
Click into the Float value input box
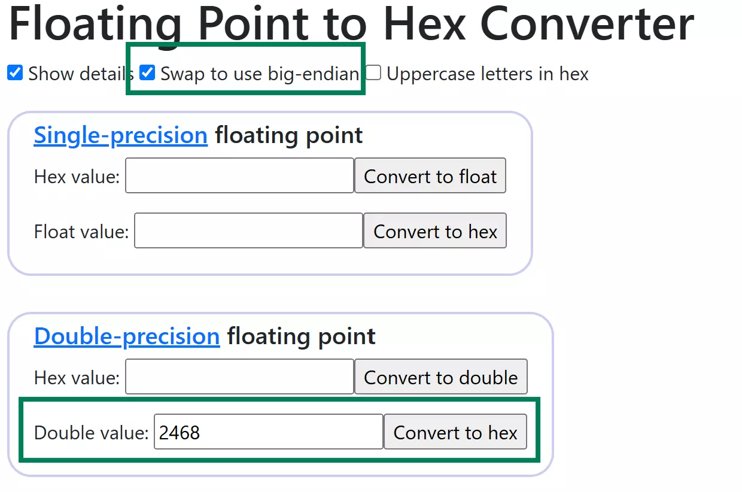point(248,231)
